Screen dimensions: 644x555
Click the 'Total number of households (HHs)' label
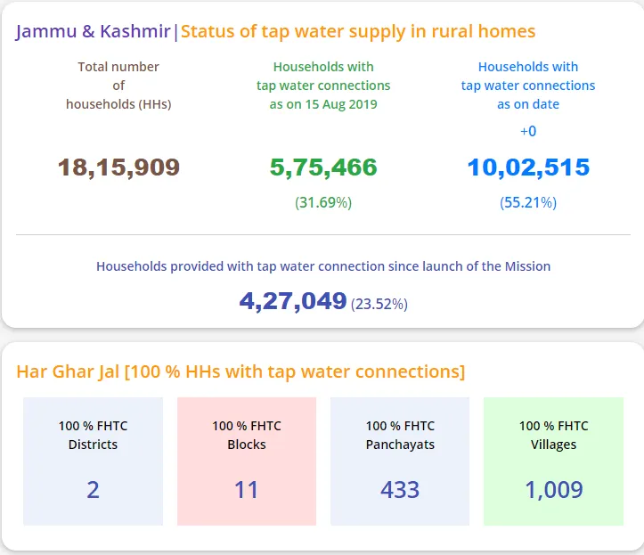(x=118, y=86)
